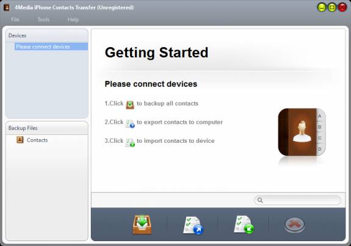Screen dimensions: 351x246
Task: Click the small import icon in step 3
Action: pos(130,142)
